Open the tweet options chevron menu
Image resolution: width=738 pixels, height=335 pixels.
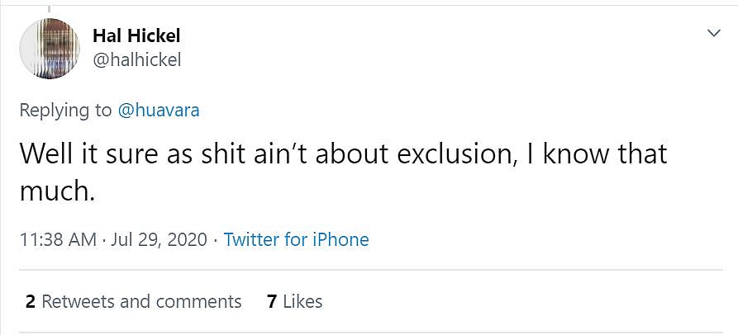pos(713,33)
